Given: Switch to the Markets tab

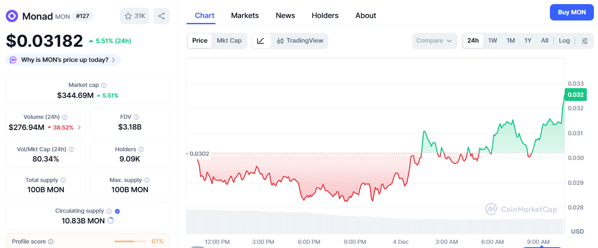Looking at the screenshot, I should [x=245, y=16].
